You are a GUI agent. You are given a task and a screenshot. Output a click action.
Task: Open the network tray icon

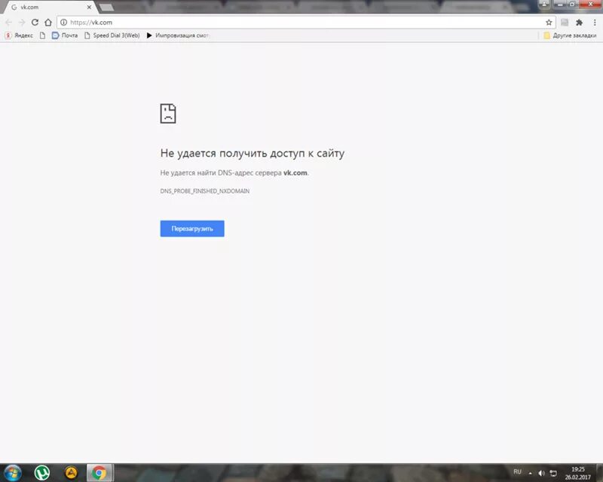coord(553,473)
